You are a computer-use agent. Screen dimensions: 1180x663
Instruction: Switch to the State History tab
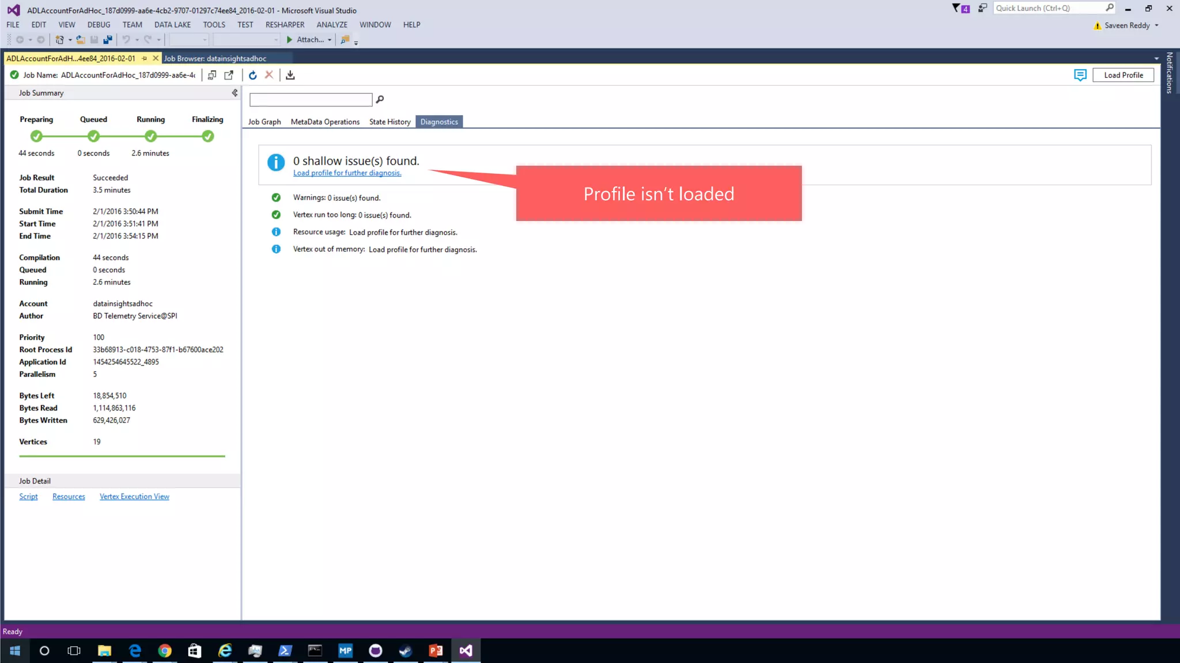tap(390, 121)
